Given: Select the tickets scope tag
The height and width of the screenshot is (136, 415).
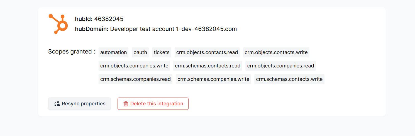Looking at the screenshot, I should (x=162, y=52).
